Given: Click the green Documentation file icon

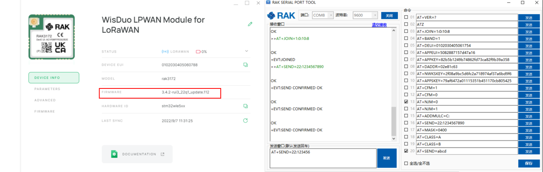Looking at the screenshot, I should coord(114,154).
